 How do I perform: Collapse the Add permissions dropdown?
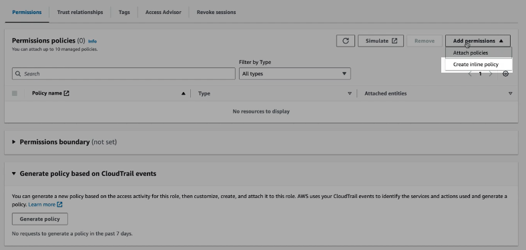click(478, 41)
